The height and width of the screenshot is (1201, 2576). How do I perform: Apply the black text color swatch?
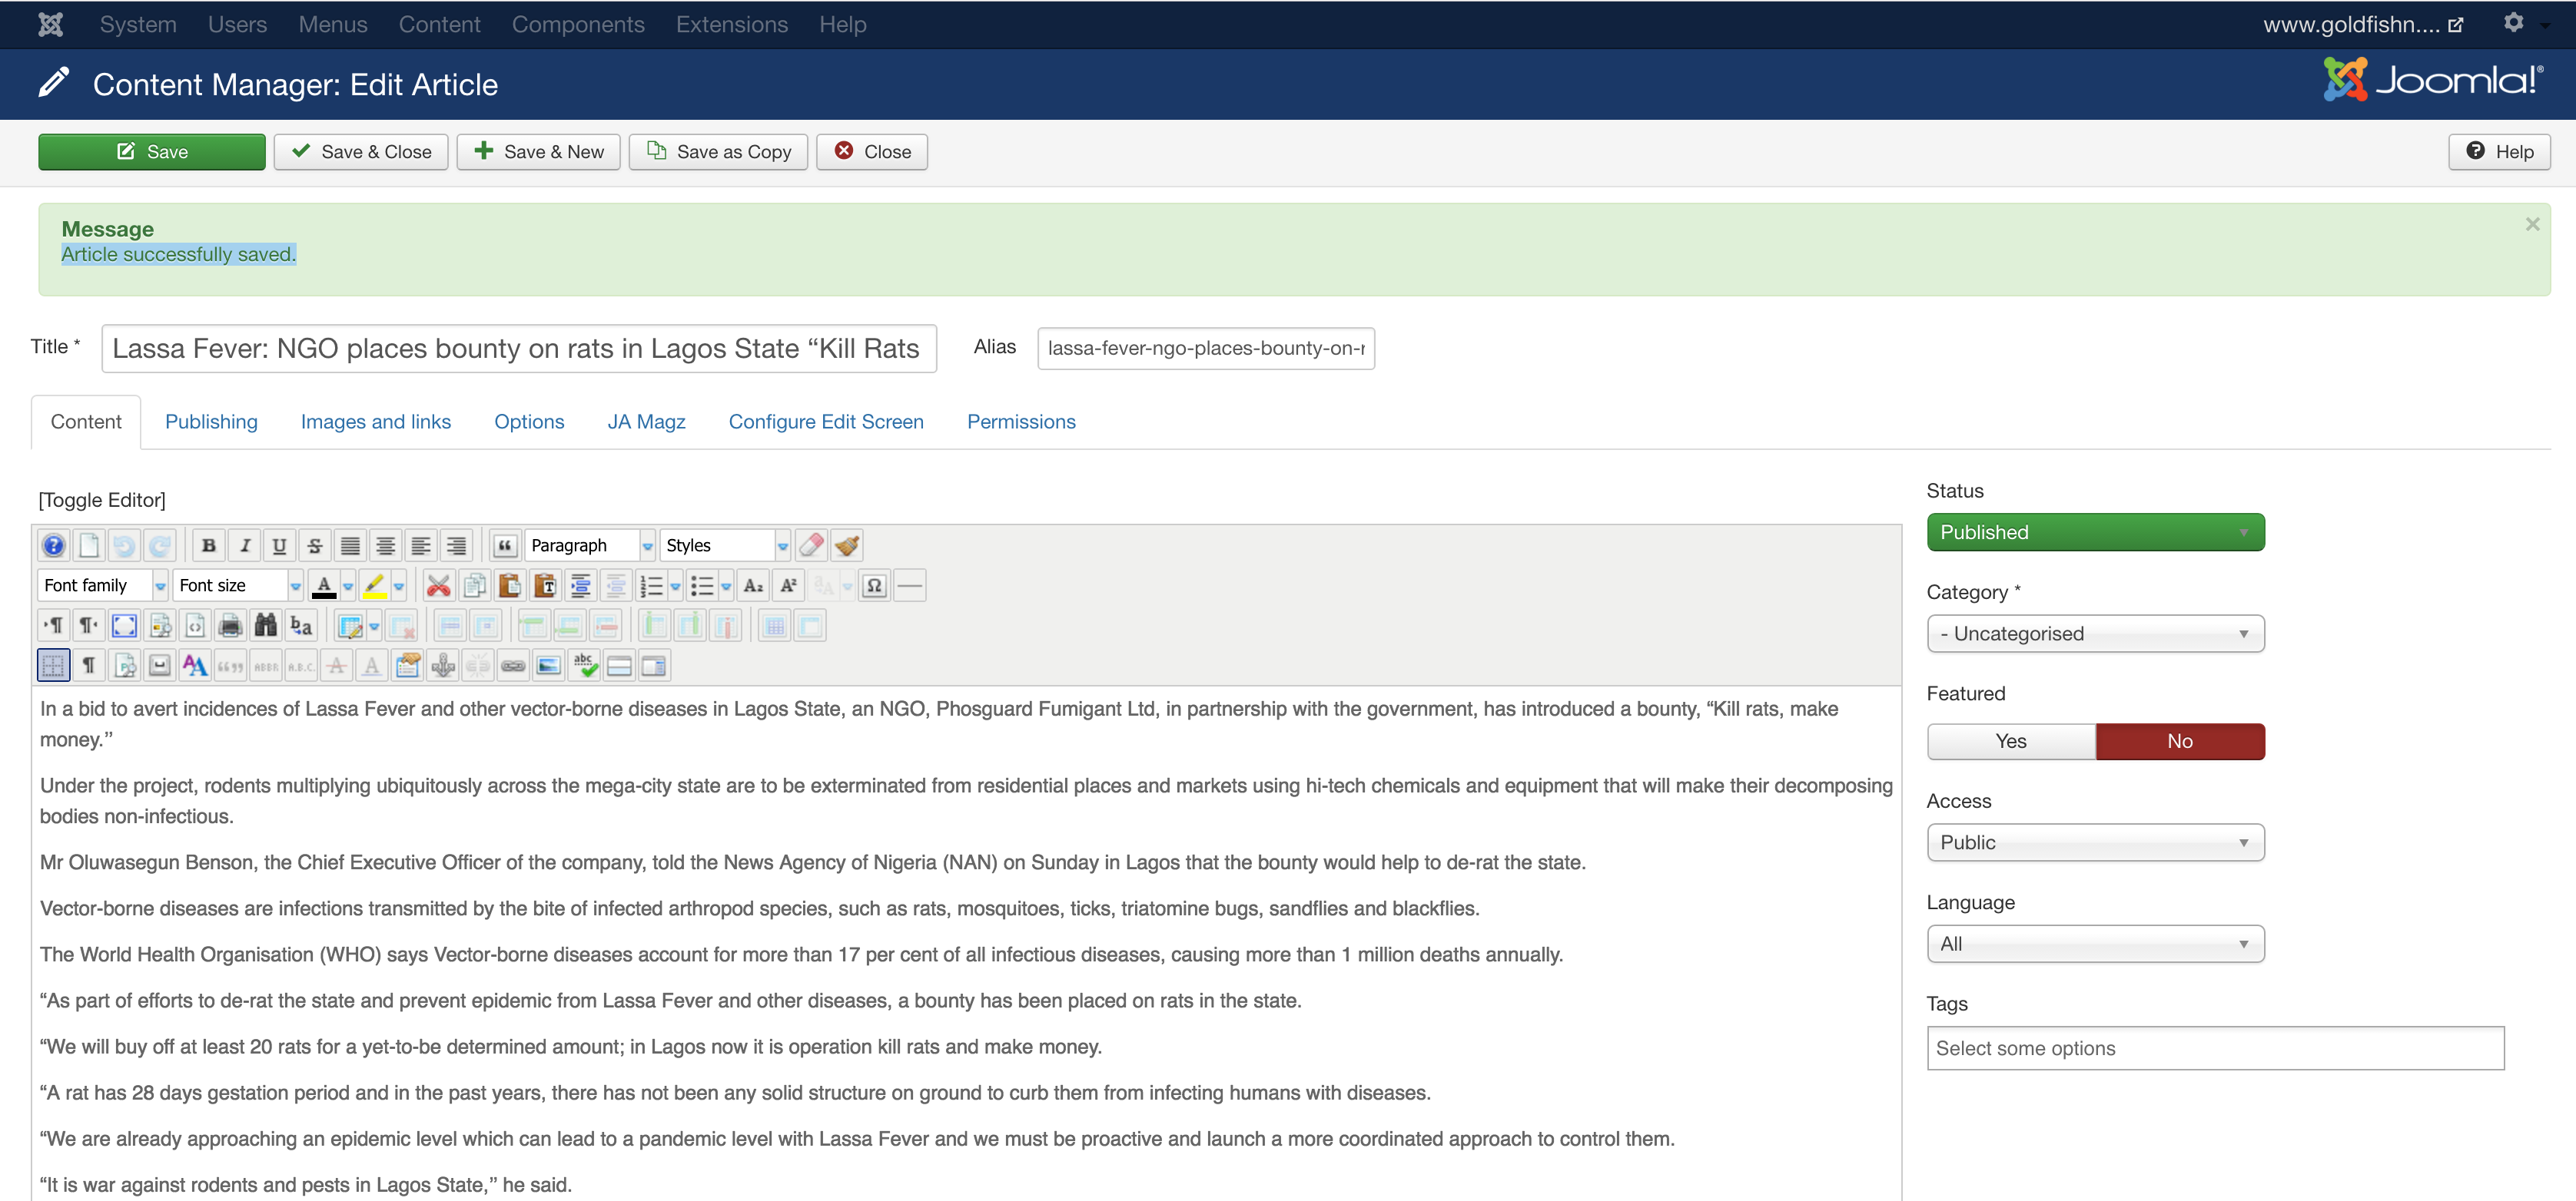(323, 585)
